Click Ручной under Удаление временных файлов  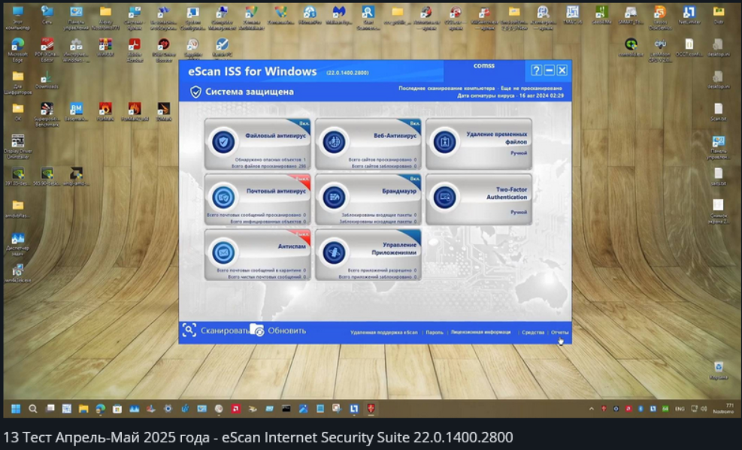(519, 153)
